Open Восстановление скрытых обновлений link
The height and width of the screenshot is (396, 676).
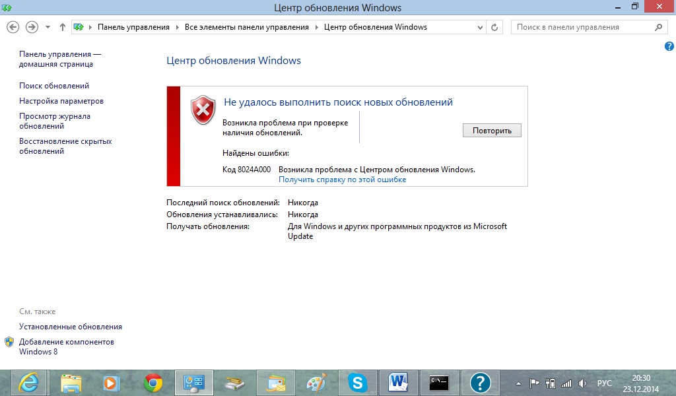pyautogui.click(x=65, y=146)
